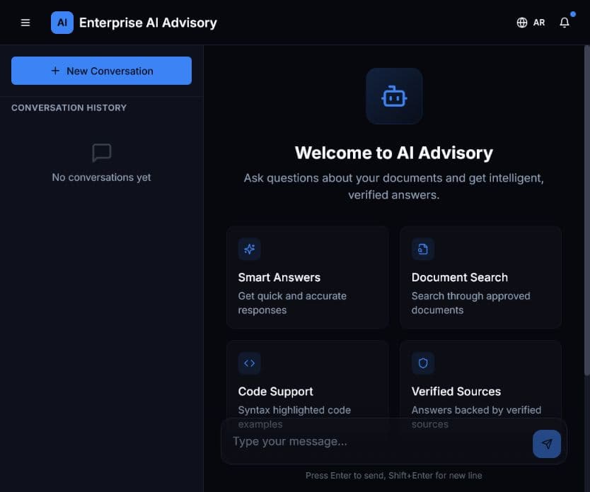Select the Verified Sources card title
Viewport: 590px width, 492px height.
(456, 392)
